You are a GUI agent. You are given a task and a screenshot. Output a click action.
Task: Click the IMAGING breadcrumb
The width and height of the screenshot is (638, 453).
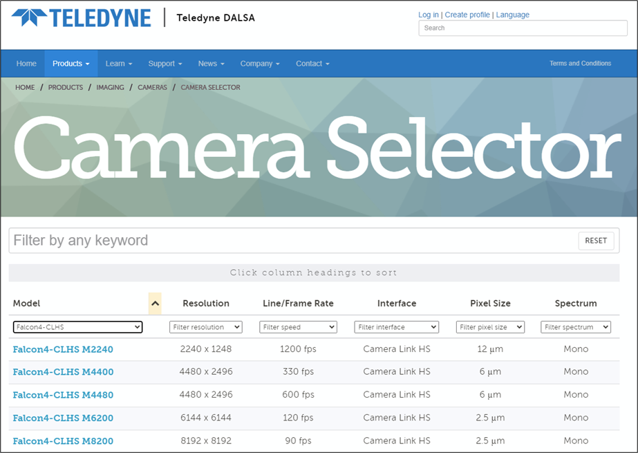111,88
